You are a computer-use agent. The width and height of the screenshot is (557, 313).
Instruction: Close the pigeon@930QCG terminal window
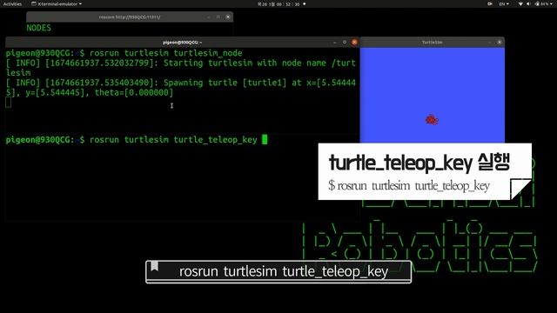point(354,42)
